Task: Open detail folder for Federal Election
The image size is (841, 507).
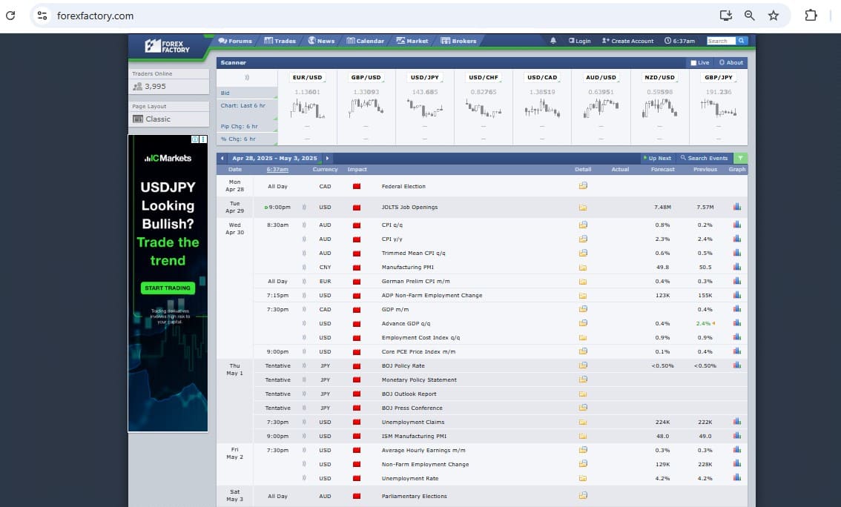Action: (582, 186)
